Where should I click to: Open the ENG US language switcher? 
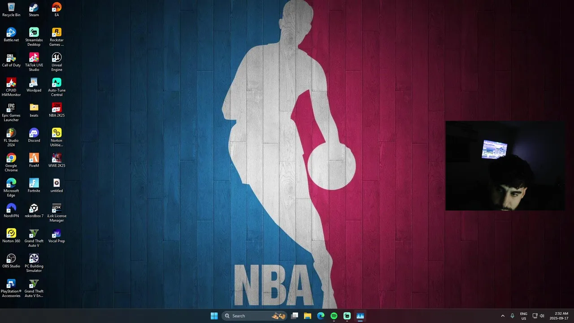click(x=524, y=316)
